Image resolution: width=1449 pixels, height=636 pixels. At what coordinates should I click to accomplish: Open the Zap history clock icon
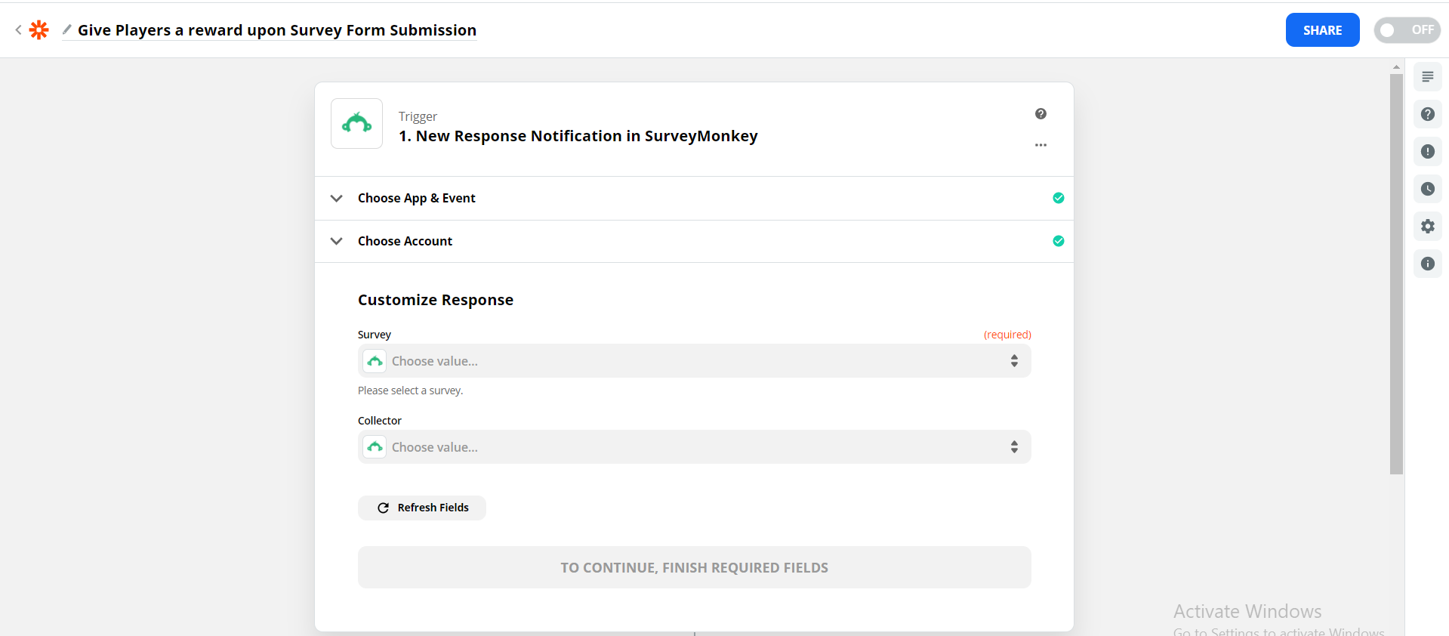1427,189
